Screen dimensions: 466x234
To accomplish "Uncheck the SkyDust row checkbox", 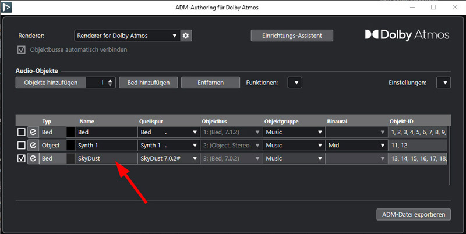I will (x=22, y=158).
